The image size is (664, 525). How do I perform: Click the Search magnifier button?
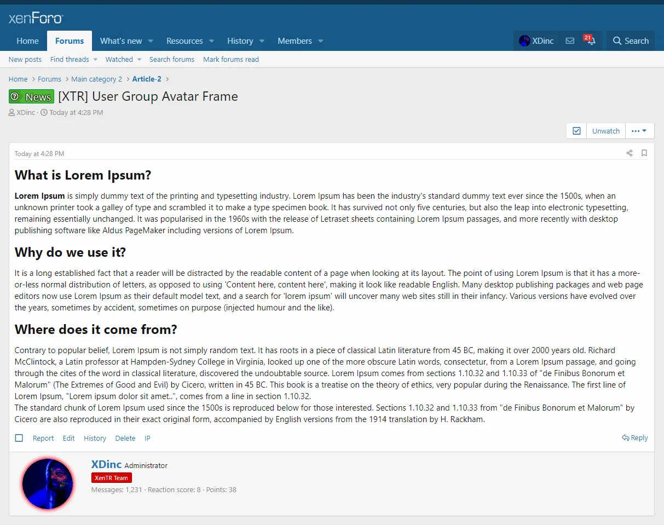pyautogui.click(x=631, y=41)
